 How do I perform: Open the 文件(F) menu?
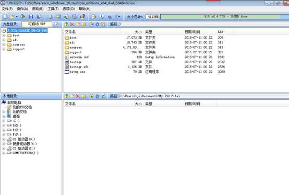pyautogui.click(x=7, y=9)
